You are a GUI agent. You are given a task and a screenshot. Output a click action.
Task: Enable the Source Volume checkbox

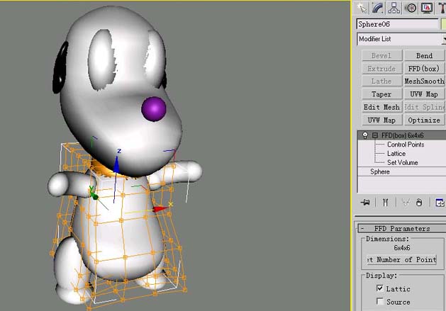coord(380,301)
